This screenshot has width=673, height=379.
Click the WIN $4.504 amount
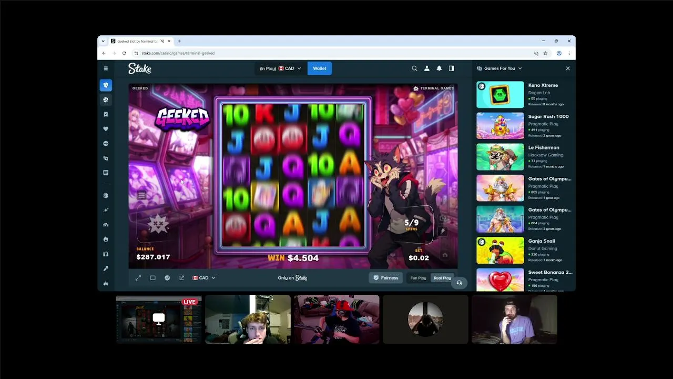pyautogui.click(x=293, y=258)
